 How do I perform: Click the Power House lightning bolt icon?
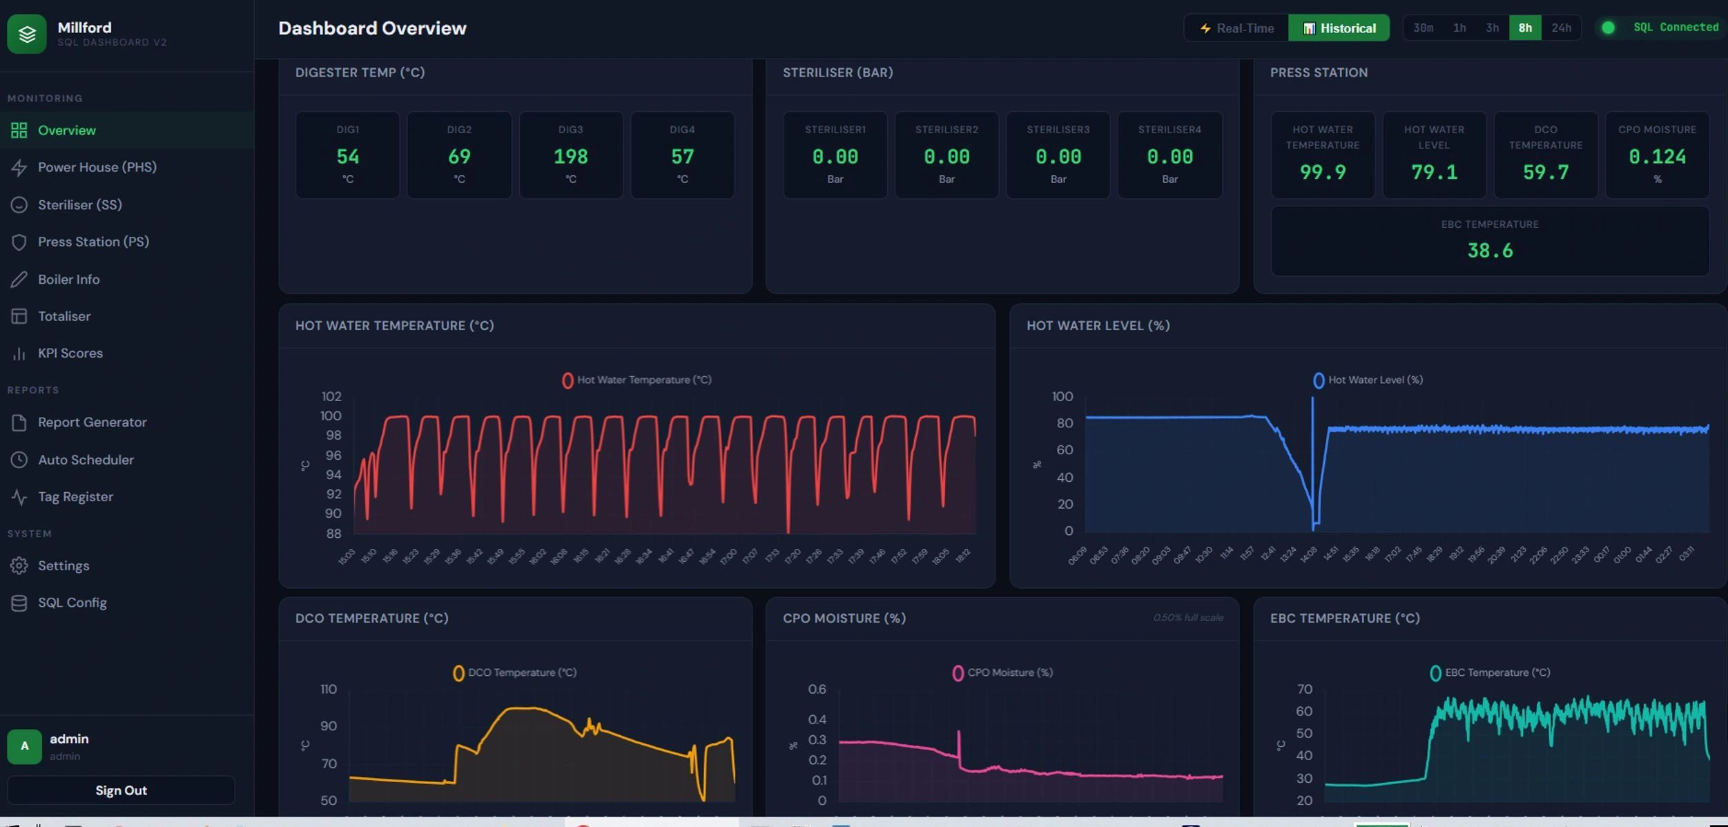(x=19, y=167)
